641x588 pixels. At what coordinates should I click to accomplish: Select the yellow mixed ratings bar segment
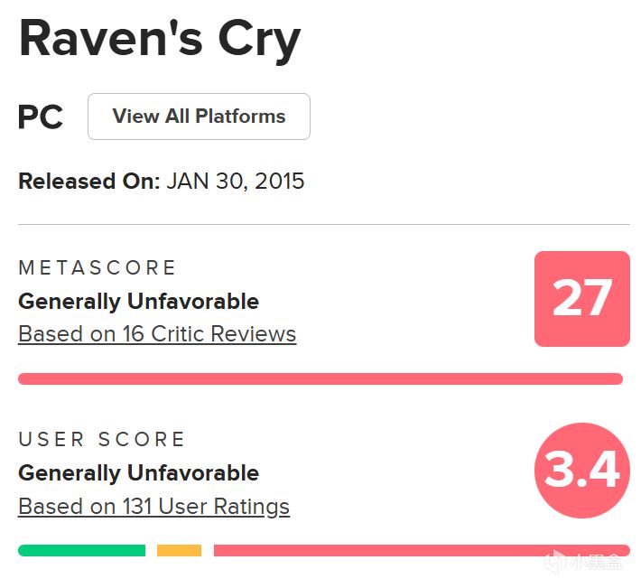pos(179,550)
